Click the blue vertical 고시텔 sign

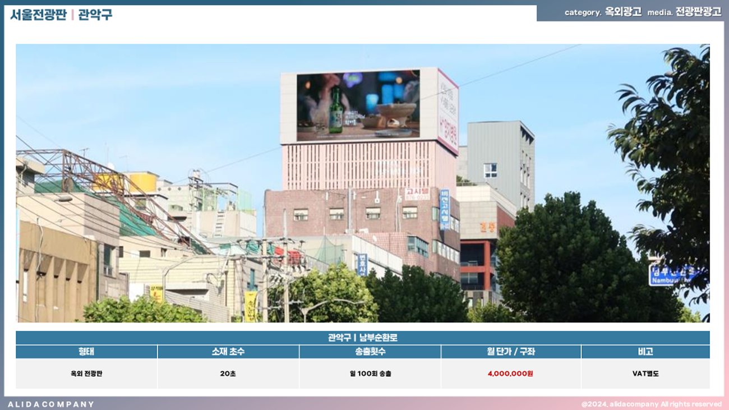tap(445, 210)
